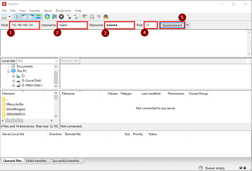Open Quickconnect history dropdown arrow

187,25
